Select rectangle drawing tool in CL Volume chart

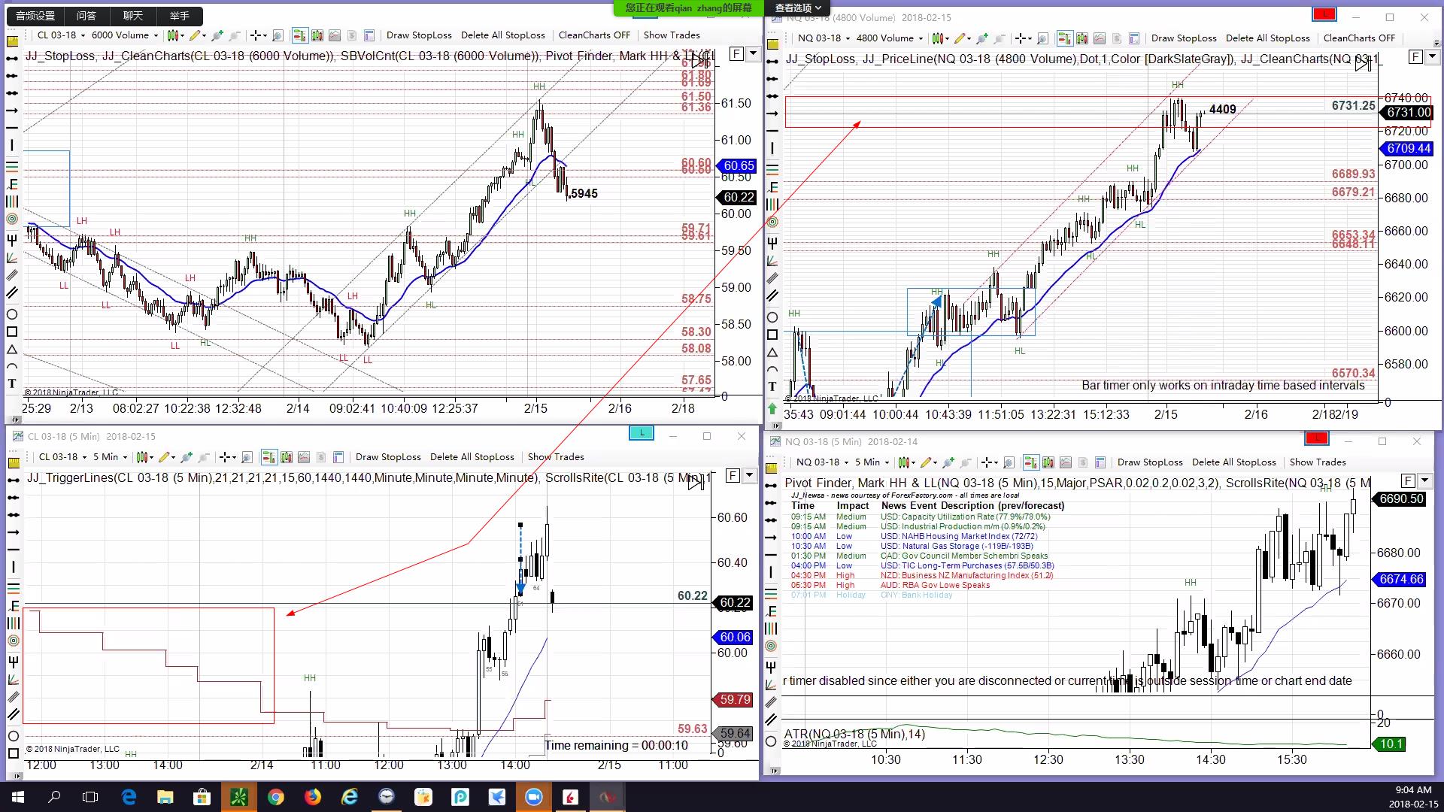pos(12,332)
